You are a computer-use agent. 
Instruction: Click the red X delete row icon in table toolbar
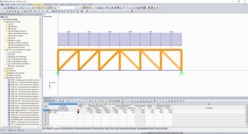[x=90, y=101]
